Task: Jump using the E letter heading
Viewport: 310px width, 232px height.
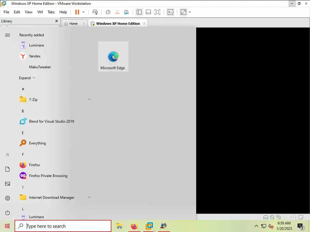Action: pyautogui.click(x=23, y=133)
